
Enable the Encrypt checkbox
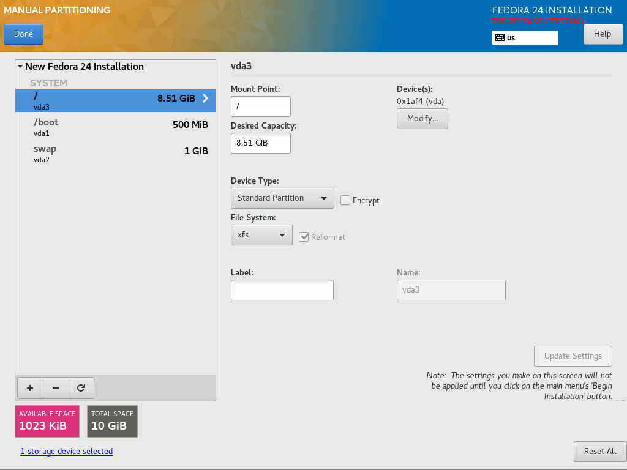(345, 200)
